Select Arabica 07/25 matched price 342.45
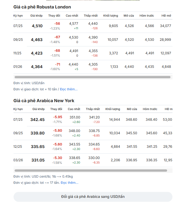The height and width of the screenshot is (206, 186). [x=38, y=120]
